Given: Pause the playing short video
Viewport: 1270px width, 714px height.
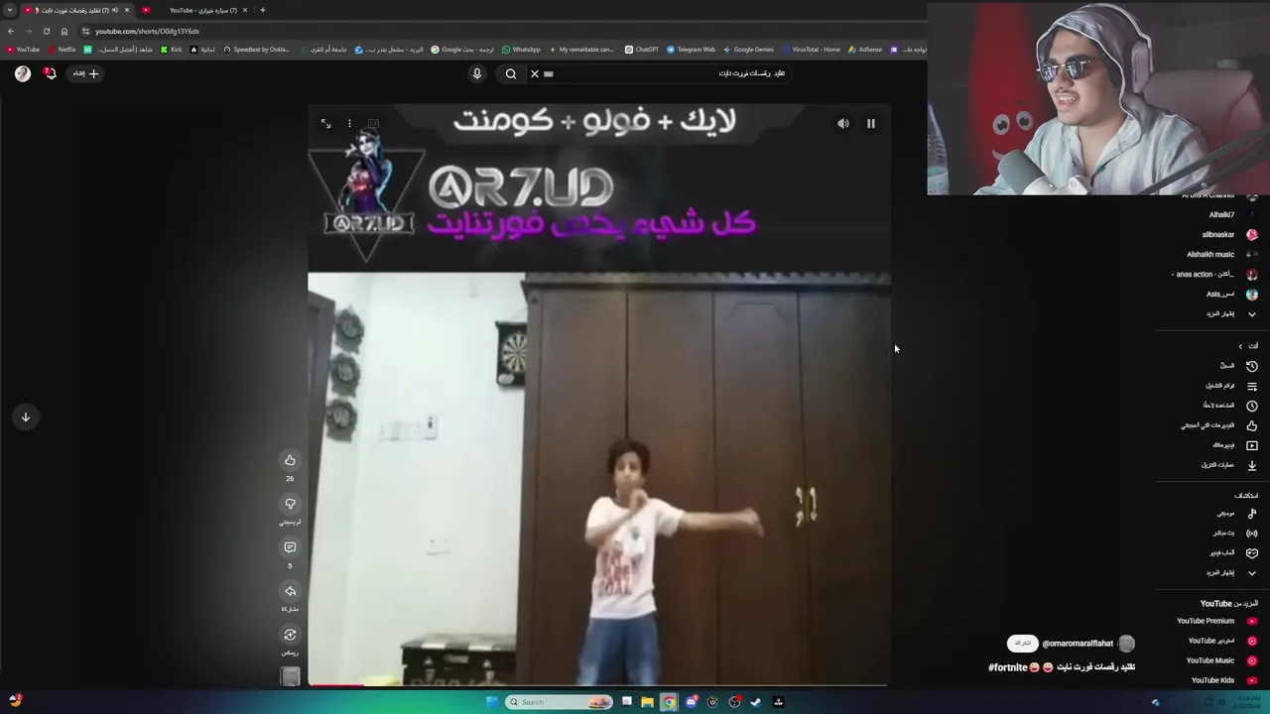Looking at the screenshot, I should [x=871, y=124].
